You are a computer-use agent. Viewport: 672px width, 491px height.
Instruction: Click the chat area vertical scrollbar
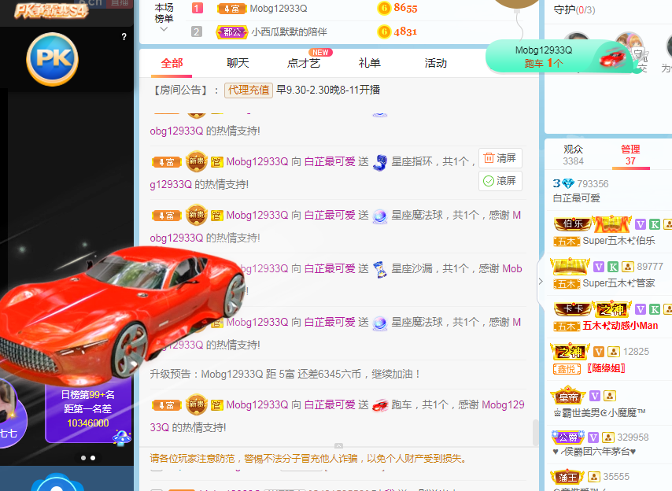(x=535, y=432)
